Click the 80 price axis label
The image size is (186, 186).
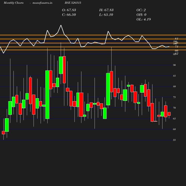[174, 86]
